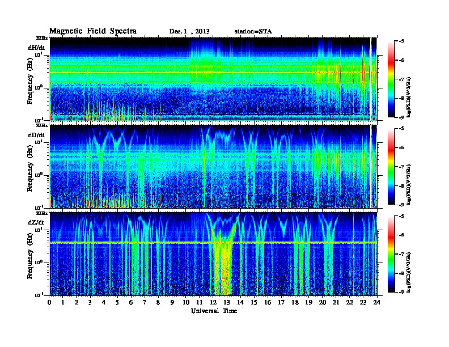Click the color bar beside the dZ/dt panel
Image resolution: width=449 pixels, height=347 pixels.
[x=391, y=254]
